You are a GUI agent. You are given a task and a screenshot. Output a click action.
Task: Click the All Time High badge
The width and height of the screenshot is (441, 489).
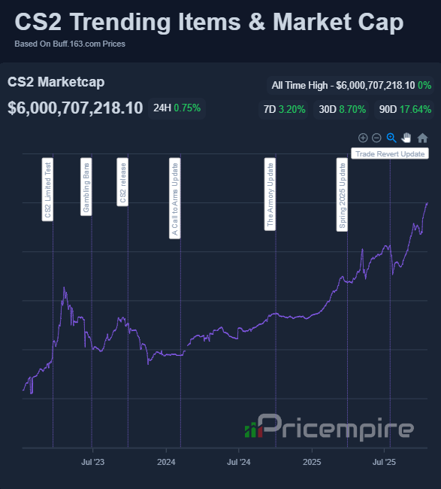pyautogui.click(x=351, y=85)
